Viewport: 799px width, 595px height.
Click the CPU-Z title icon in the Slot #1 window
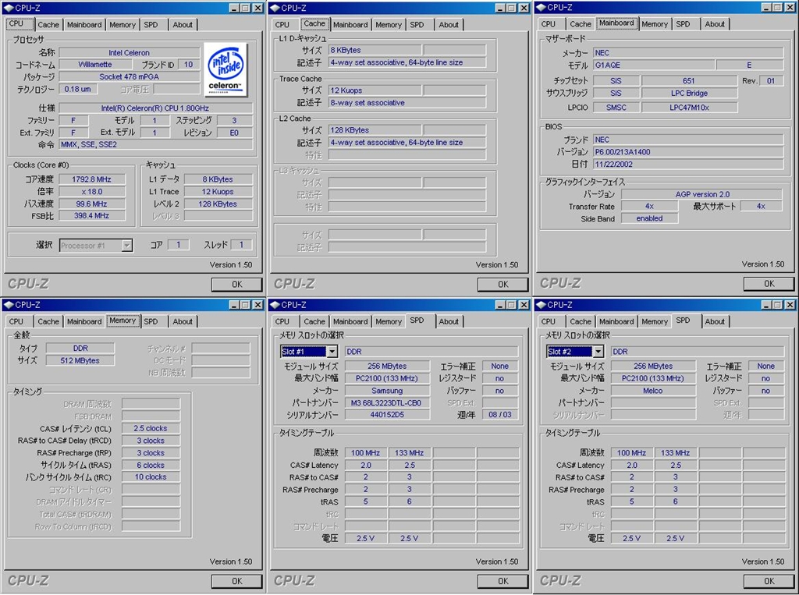point(275,305)
